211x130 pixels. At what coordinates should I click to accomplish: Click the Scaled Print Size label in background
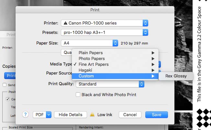tap(21, 127)
